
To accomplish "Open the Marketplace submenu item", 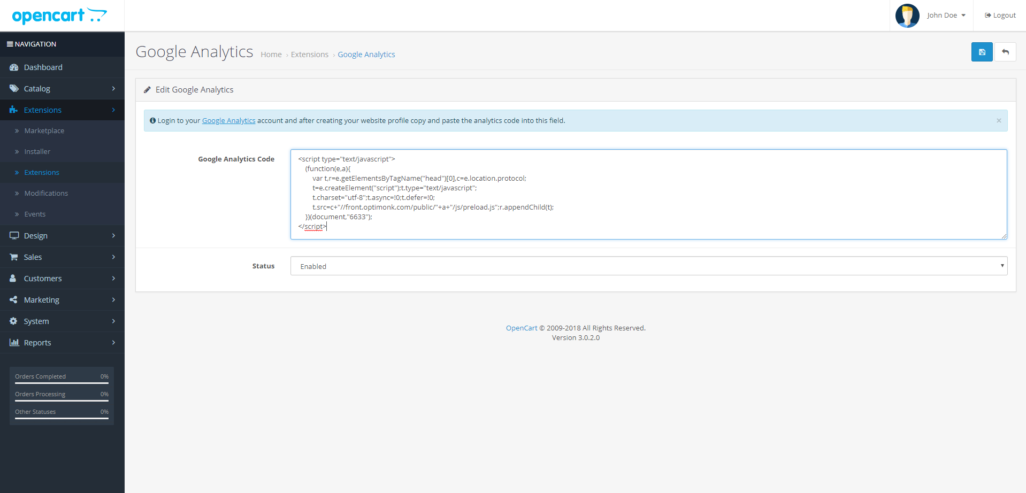I will 62,131.
